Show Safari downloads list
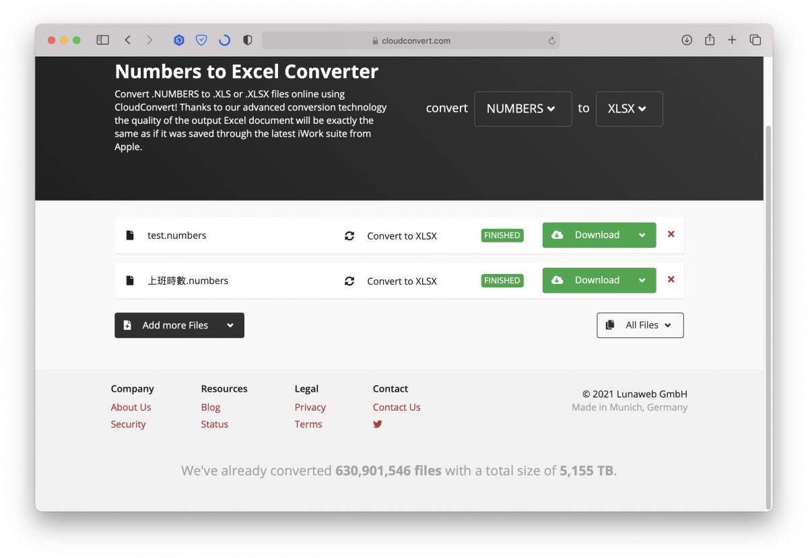808x558 pixels. (x=687, y=40)
